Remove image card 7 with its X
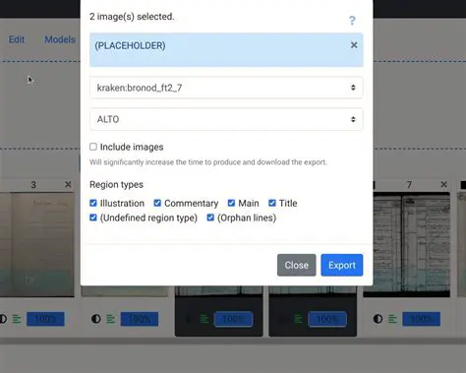This screenshot has height=373, width=466. tap(443, 185)
